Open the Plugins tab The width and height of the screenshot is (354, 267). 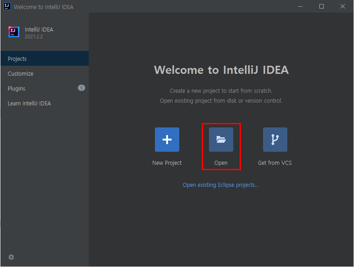pyautogui.click(x=45, y=88)
